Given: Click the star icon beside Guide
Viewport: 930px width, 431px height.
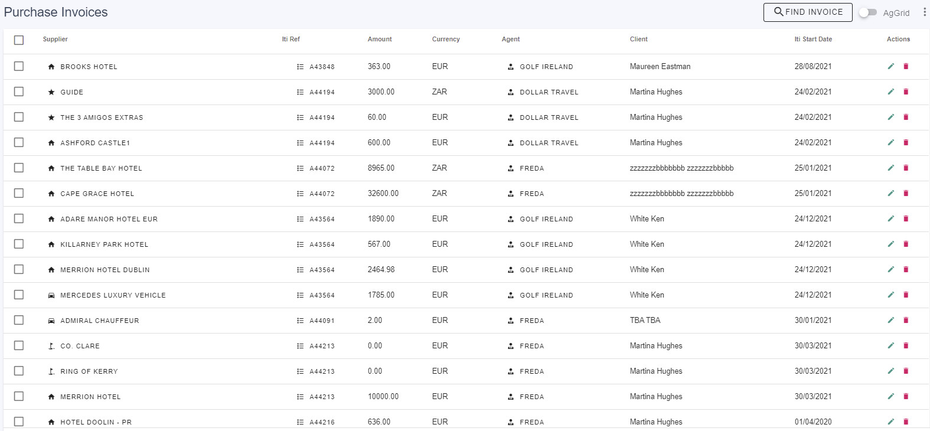Looking at the screenshot, I should (51, 92).
